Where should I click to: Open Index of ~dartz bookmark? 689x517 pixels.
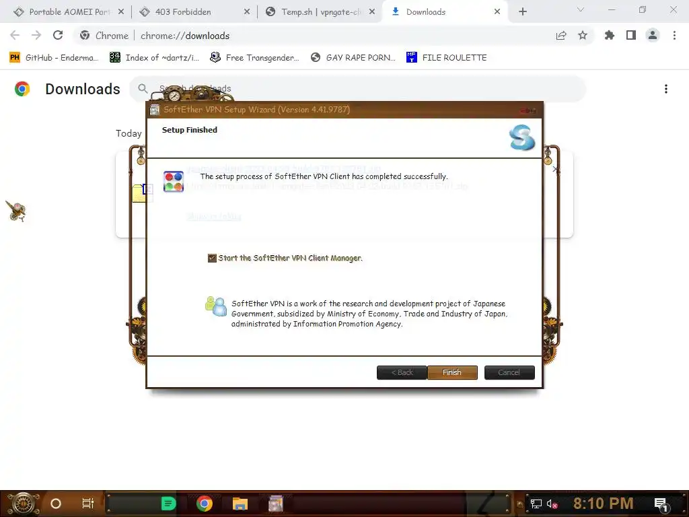(154, 58)
